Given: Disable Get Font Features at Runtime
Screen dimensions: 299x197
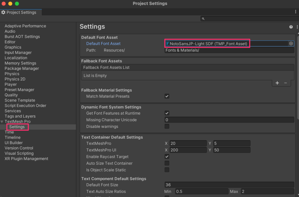Looking at the screenshot, I should [x=167, y=113].
